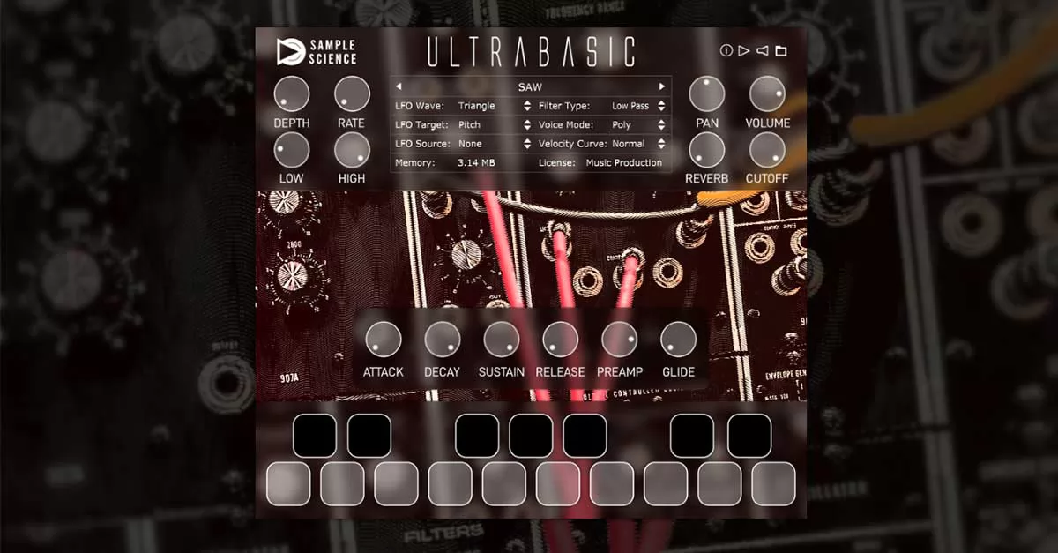Click the Sample Science logo
Viewport: 1058px width, 553px height.
coord(317,52)
